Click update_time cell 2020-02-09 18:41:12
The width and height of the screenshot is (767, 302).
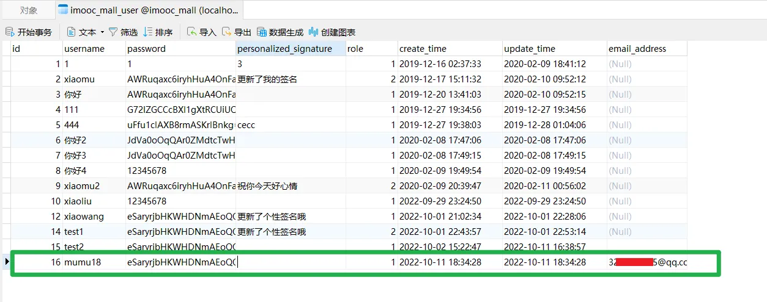[554, 64]
